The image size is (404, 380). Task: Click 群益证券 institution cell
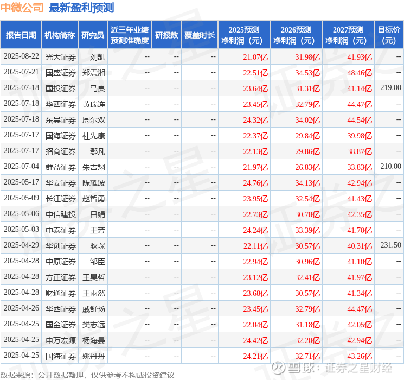[61, 167]
